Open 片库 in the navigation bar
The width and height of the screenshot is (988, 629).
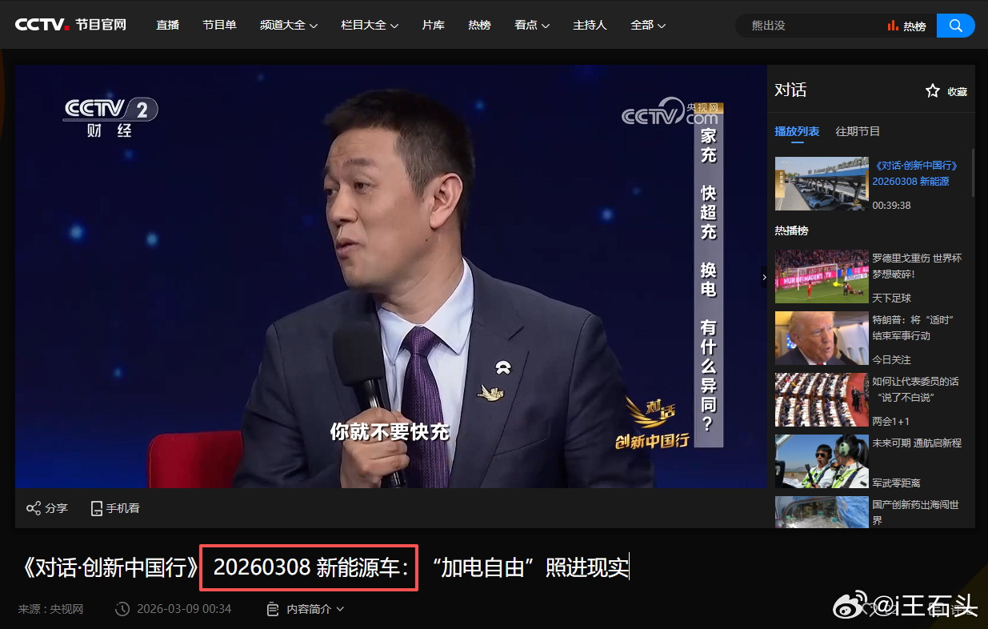click(x=433, y=25)
